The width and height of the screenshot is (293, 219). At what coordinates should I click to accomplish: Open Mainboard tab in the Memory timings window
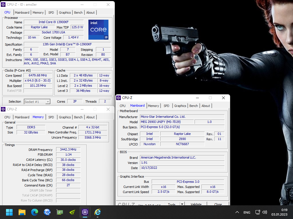tap(22, 117)
